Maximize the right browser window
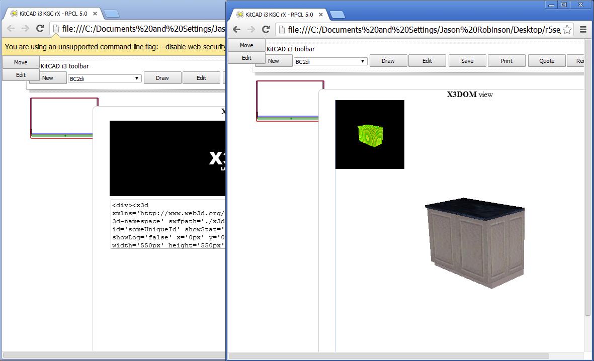594x361 pixels. [564, 5]
